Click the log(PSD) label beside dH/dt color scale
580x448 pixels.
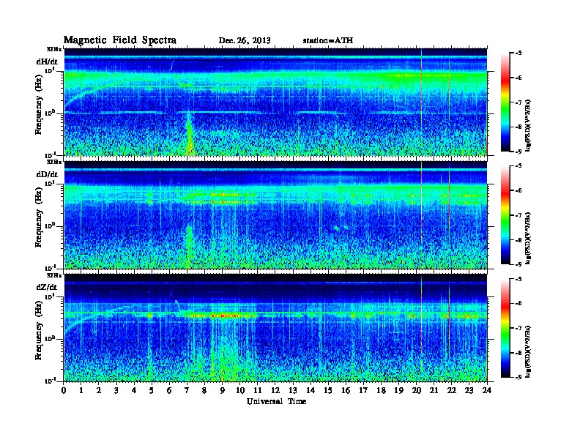[x=529, y=124]
